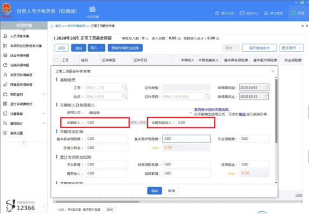Click search icon in 姓名 field
309x214 pixels.
pos(124,96)
